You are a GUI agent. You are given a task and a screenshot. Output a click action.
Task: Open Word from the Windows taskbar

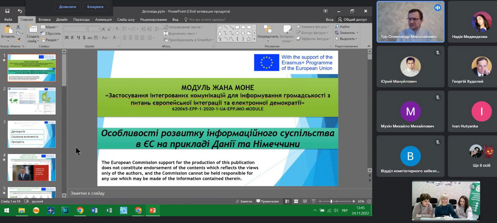click(x=94, y=210)
